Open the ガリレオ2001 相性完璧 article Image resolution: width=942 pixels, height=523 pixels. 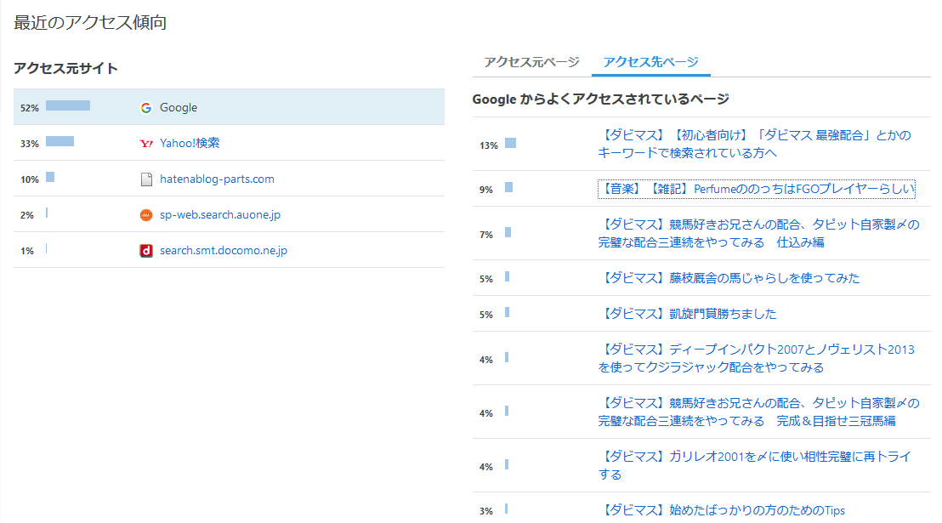point(755,465)
